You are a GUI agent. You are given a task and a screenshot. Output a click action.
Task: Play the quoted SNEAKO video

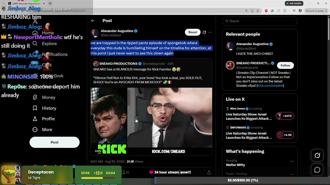pos(151,122)
